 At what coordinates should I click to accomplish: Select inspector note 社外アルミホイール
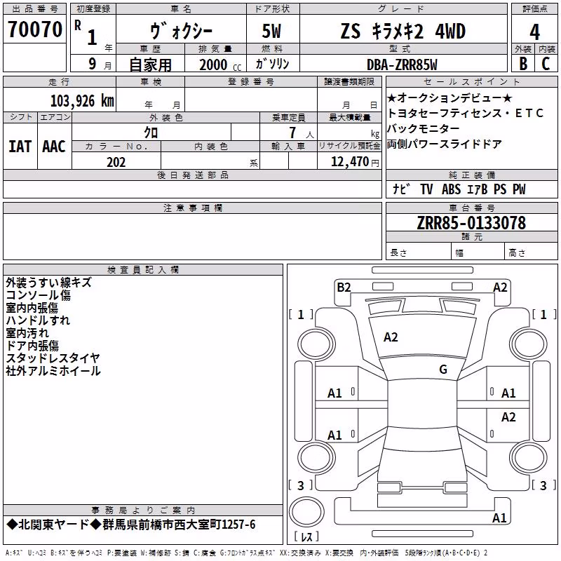[53, 371]
